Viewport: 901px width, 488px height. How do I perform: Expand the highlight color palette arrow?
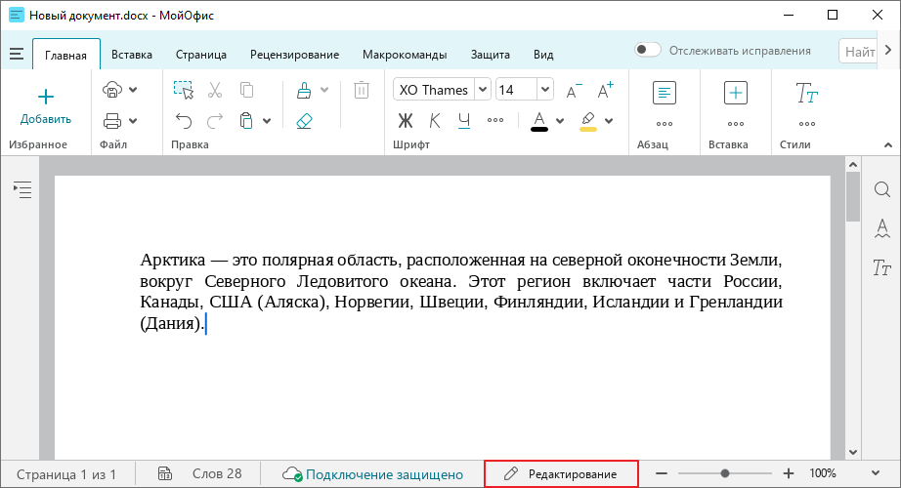(609, 121)
